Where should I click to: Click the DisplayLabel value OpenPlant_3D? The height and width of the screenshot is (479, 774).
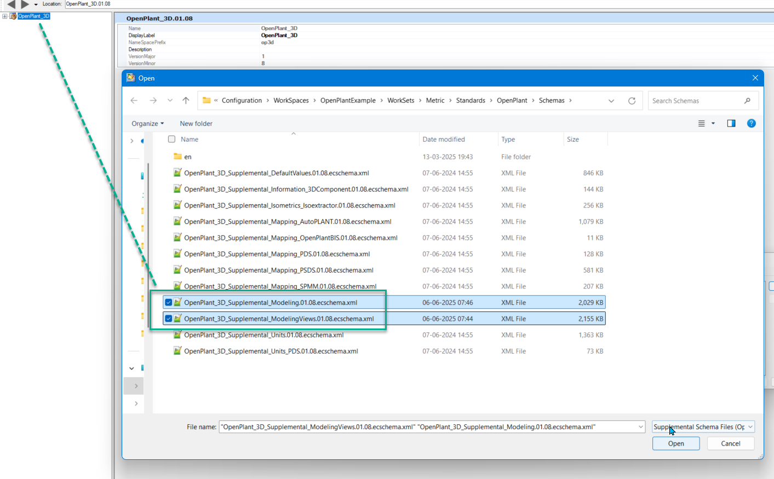279,36
